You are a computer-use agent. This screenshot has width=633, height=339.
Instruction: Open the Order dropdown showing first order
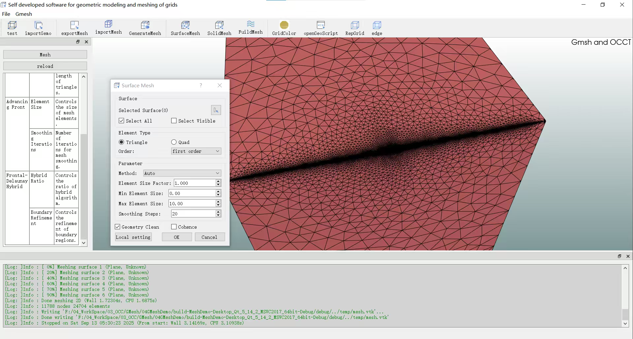coord(196,151)
